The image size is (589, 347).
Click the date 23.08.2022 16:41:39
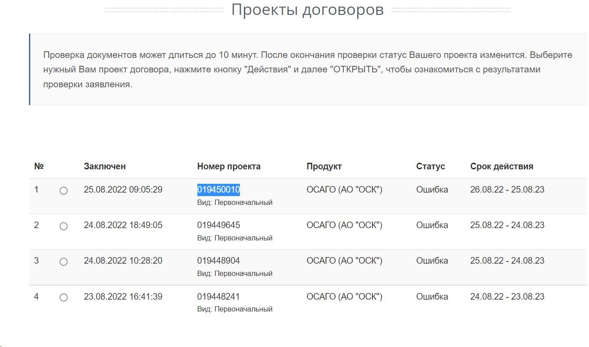point(123,297)
